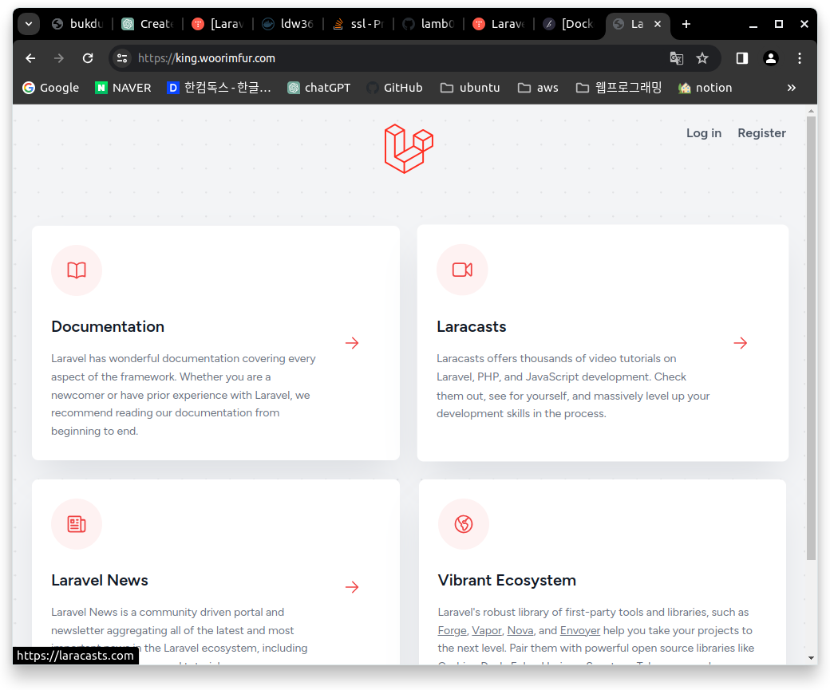
Task: Click the Laracasts video camera icon
Action: point(462,270)
